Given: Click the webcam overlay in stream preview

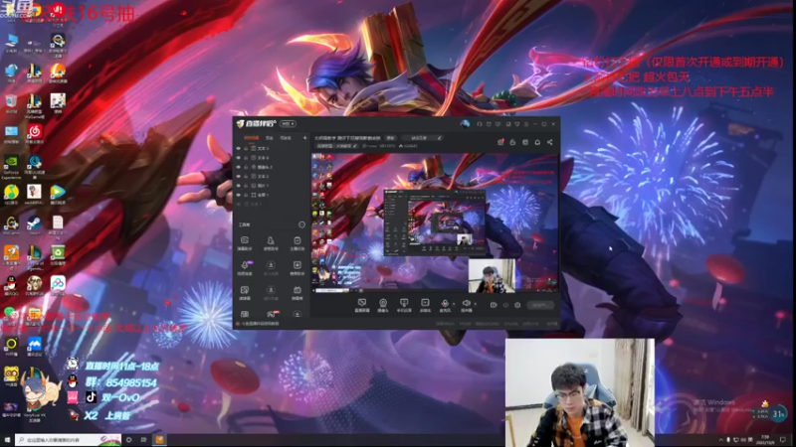Looking at the screenshot, I should (x=492, y=276).
